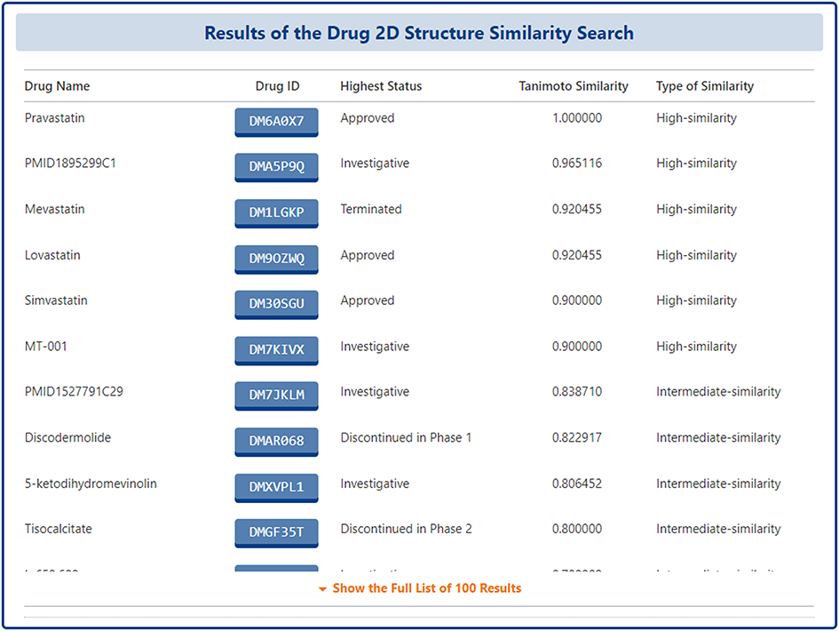Click the Type of Similarity column header
839x631 pixels.
tap(705, 86)
